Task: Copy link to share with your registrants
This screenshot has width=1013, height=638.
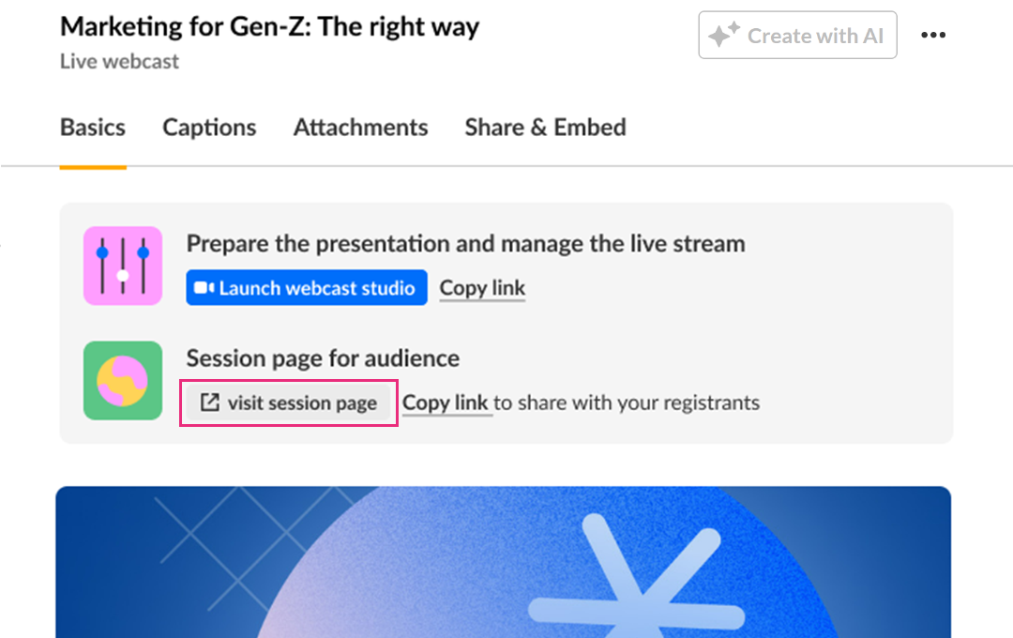Action: click(446, 403)
